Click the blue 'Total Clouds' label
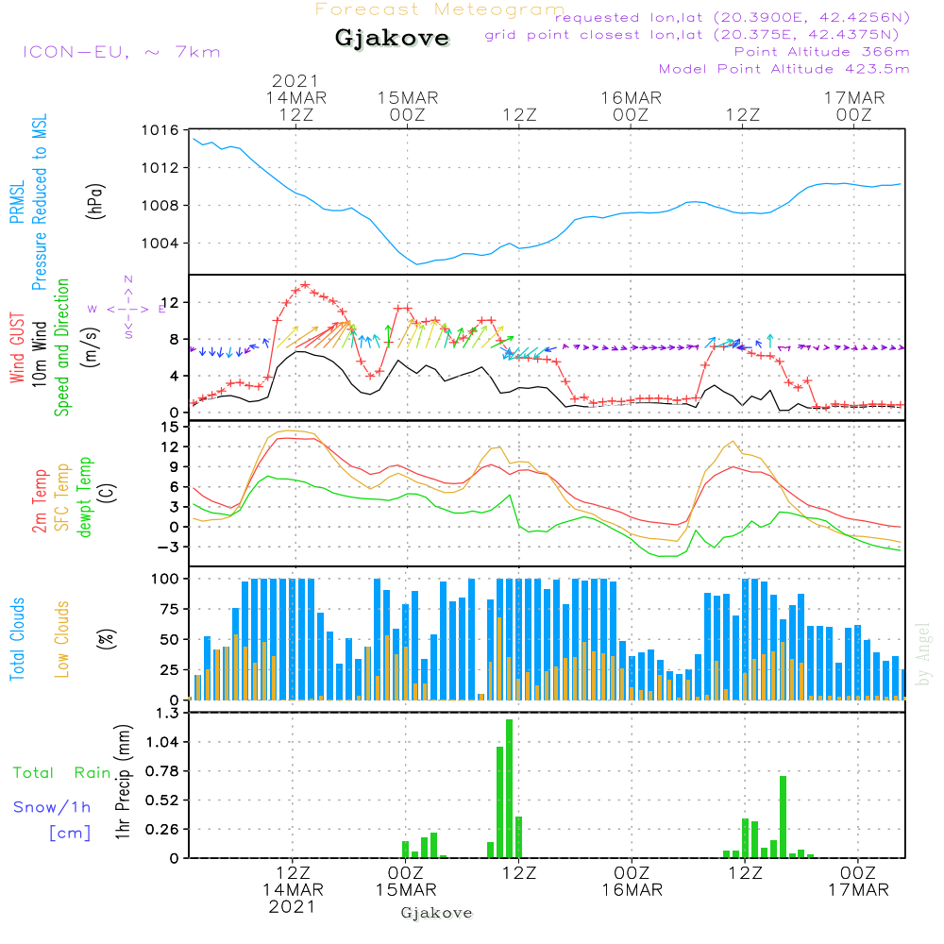The height and width of the screenshot is (944, 944). coord(17,639)
